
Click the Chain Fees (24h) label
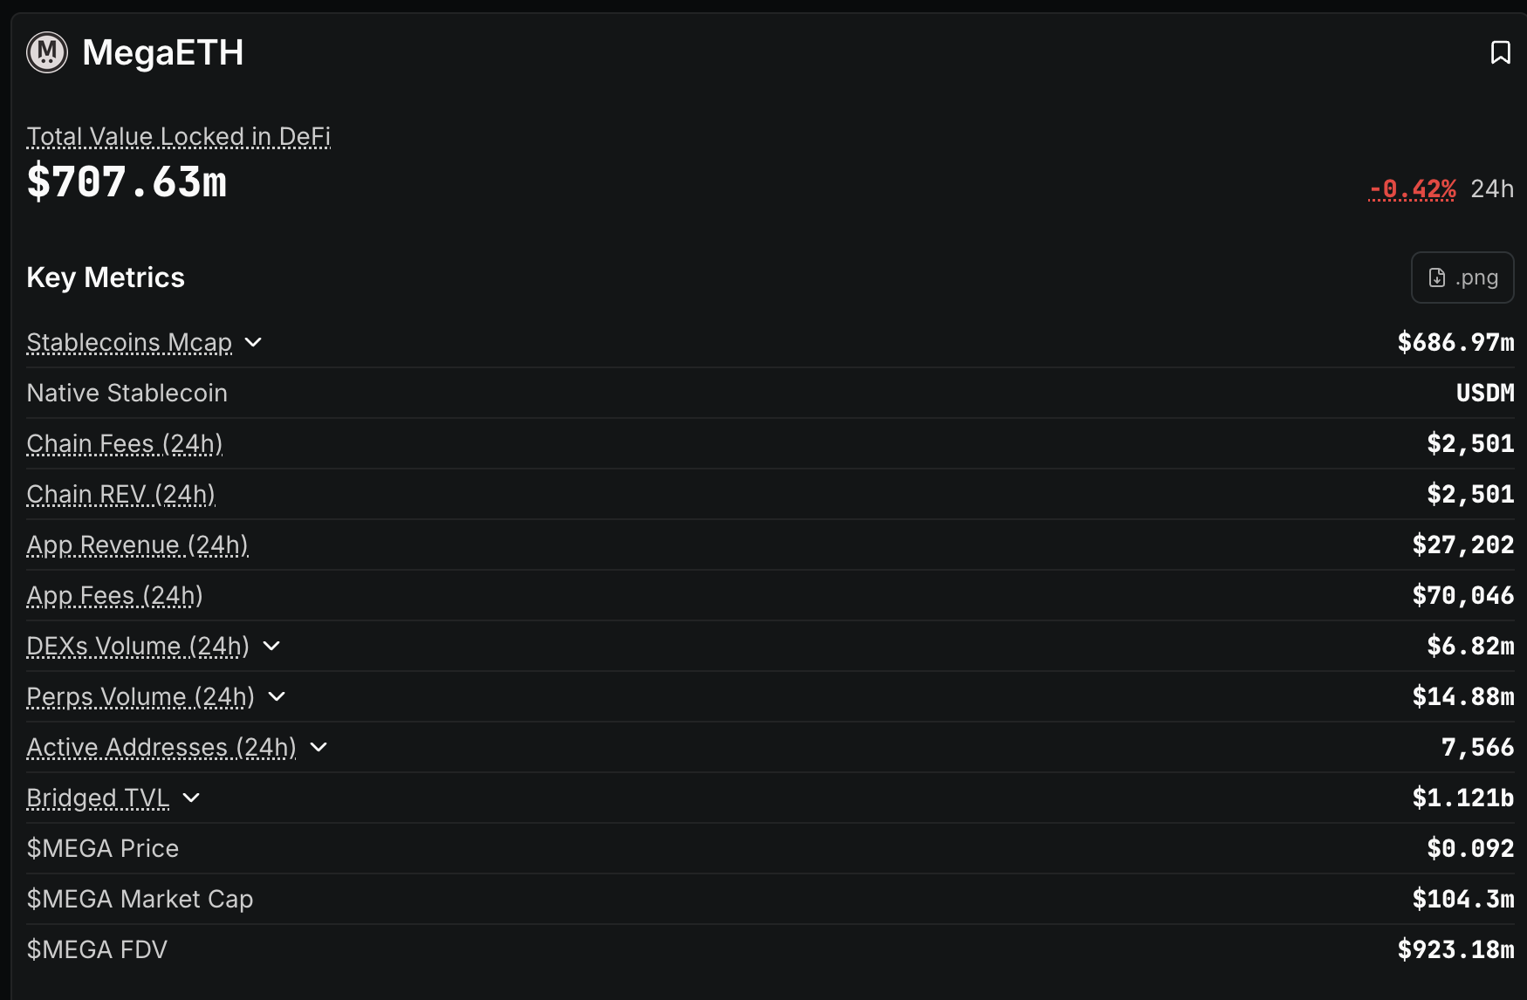click(x=125, y=443)
